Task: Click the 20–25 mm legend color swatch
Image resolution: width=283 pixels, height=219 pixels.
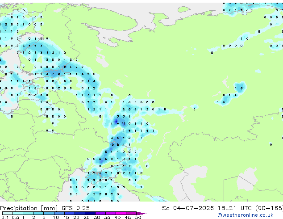Action: [80, 213]
